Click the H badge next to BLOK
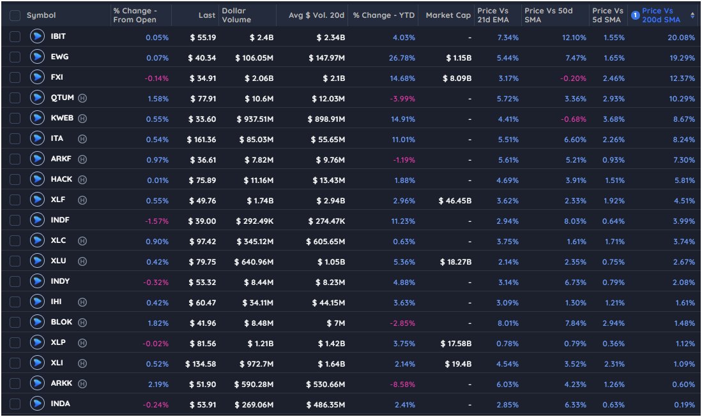 click(82, 323)
